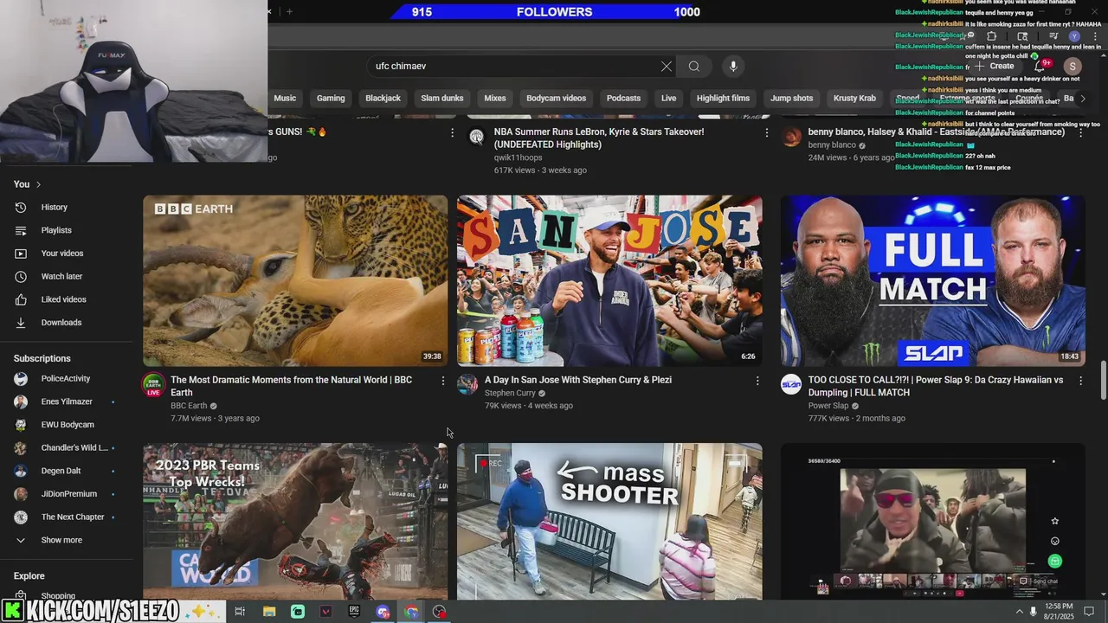Click the Create button
The width and height of the screenshot is (1108, 623).
click(995, 67)
